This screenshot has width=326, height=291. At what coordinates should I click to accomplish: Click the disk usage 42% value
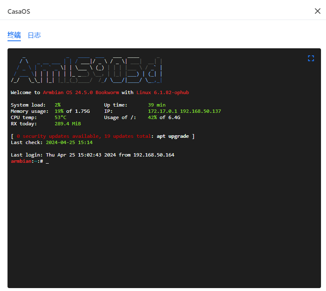coord(152,117)
